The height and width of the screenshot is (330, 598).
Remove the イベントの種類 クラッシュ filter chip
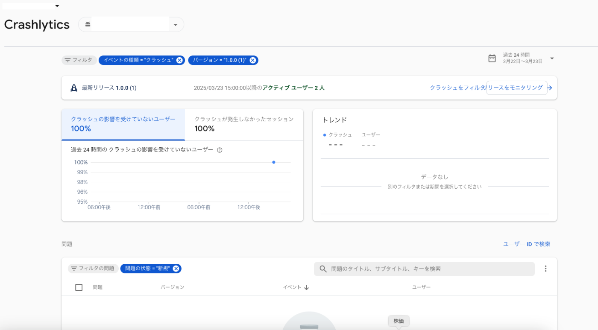click(x=179, y=60)
